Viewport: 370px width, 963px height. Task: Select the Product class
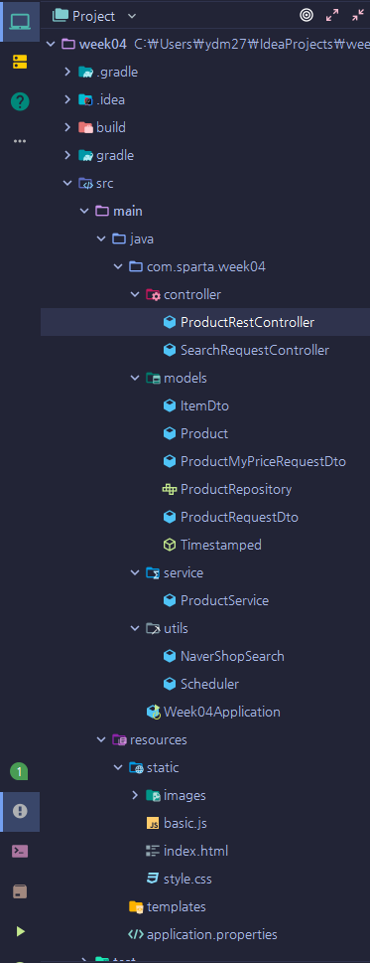click(204, 433)
